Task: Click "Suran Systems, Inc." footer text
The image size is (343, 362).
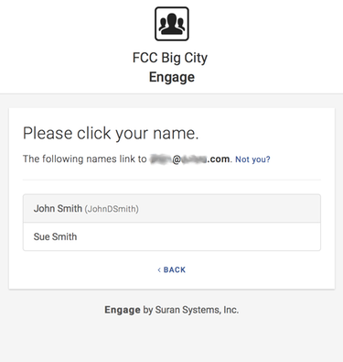Action: coord(197,310)
